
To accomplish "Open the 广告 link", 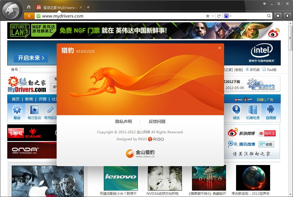I will (270, 100).
